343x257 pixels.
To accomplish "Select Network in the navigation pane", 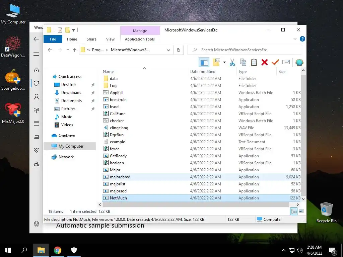I will [x=66, y=157].
